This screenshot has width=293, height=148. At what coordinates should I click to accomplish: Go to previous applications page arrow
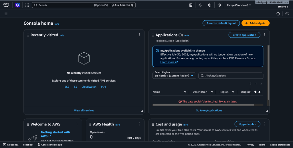[x=251, y=84]
